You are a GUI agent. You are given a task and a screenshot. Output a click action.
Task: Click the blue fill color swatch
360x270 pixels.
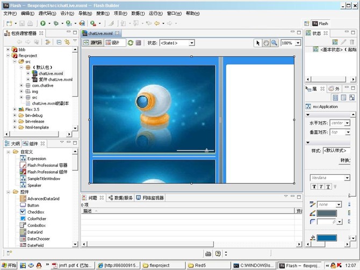click(327, 238)
